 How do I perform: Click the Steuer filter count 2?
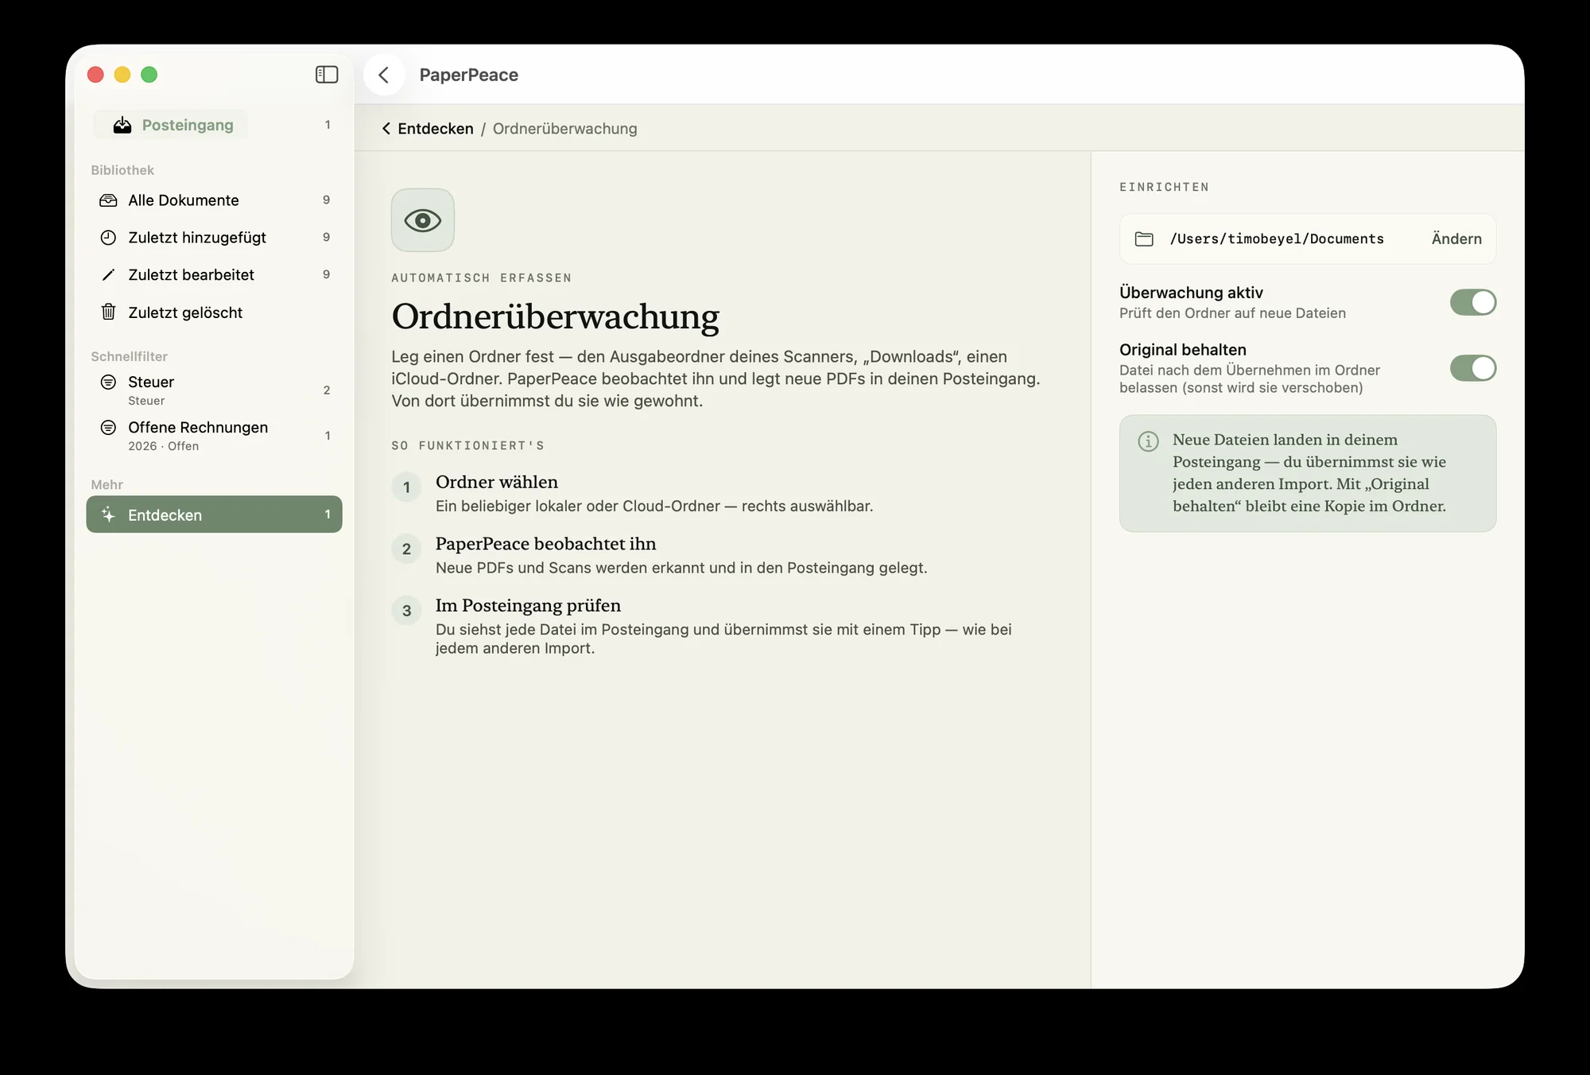click(327, 390)
